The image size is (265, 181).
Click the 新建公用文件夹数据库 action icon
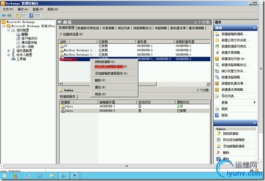(217, 40)
